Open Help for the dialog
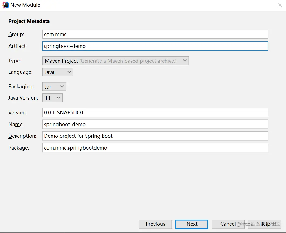Viewport: 286px width, 233px height. 264,224
